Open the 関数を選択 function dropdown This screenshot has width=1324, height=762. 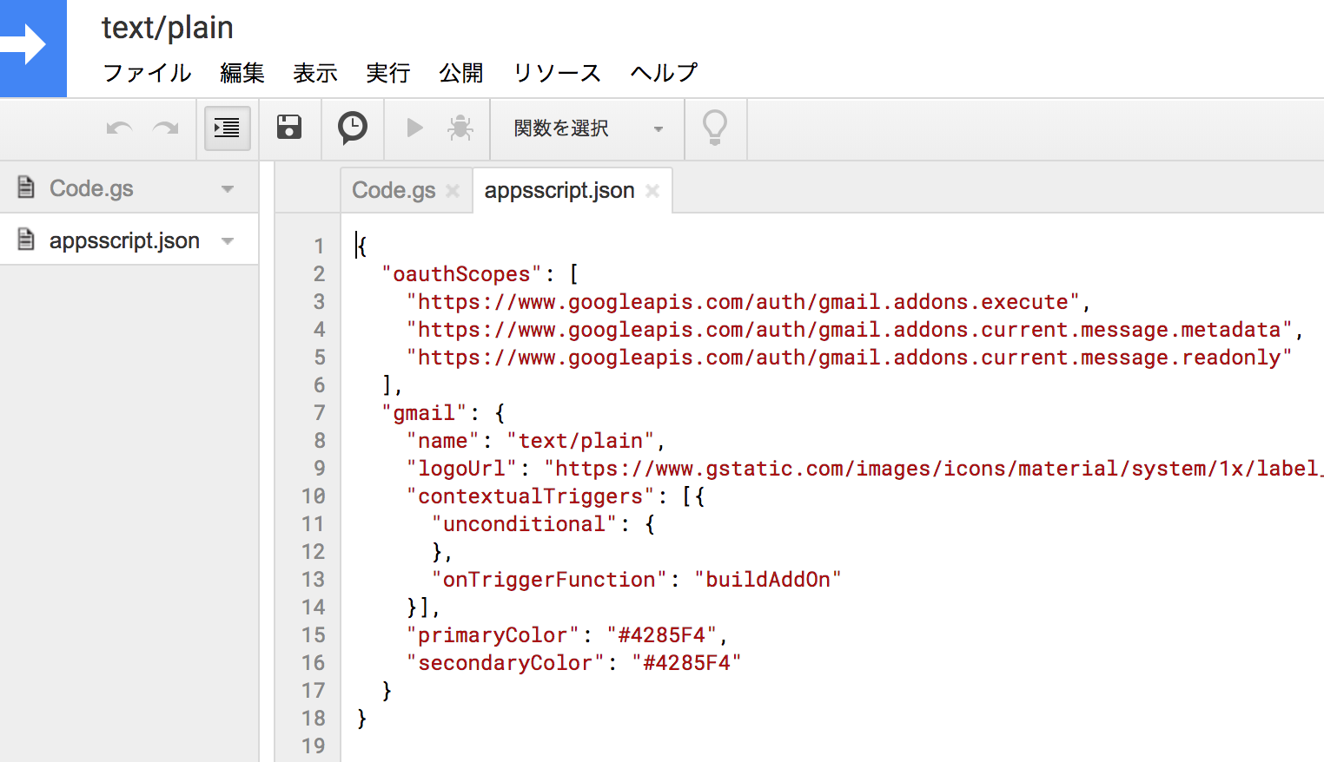pos(586,128)
